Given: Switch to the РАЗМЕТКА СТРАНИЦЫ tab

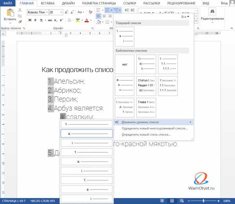Looking at the screenshot, I should point(99,3).
